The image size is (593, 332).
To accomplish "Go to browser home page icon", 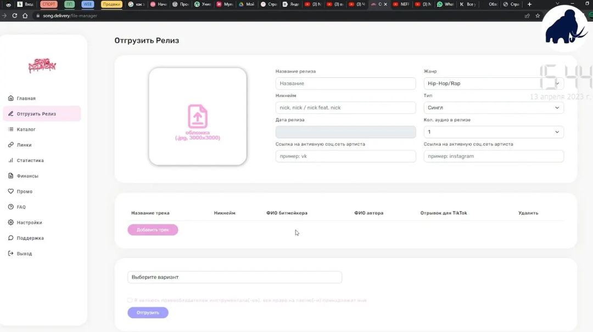I will pyautogui.click(x=25, y=15).
